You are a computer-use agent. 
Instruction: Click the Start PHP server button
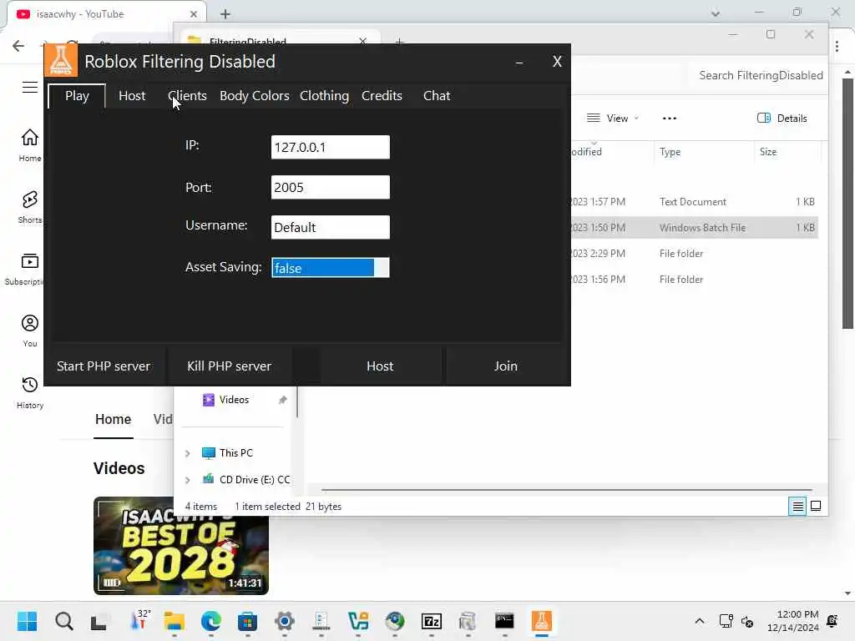(x=104, y=366)
